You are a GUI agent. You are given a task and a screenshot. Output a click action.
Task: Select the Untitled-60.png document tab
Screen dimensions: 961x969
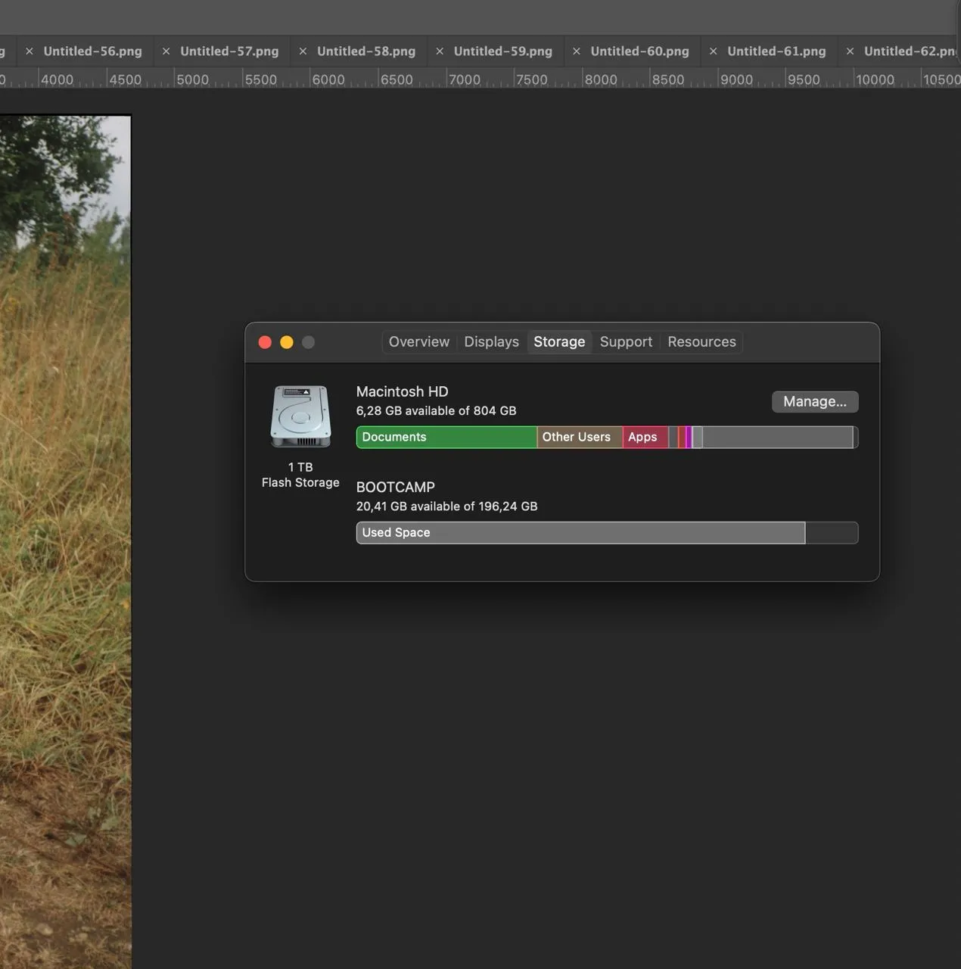coord(639,51)
